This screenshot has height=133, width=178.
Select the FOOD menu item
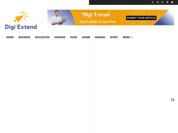coord(74,37)
